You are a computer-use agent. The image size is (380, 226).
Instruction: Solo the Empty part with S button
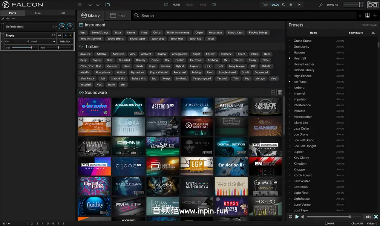(x=70, y=35)
